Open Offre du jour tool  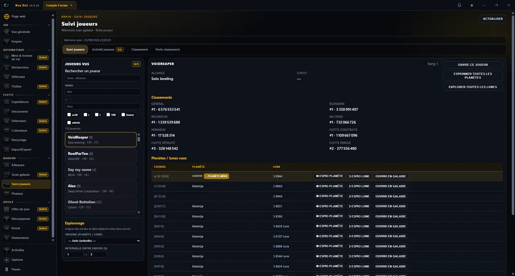[26, 209]
